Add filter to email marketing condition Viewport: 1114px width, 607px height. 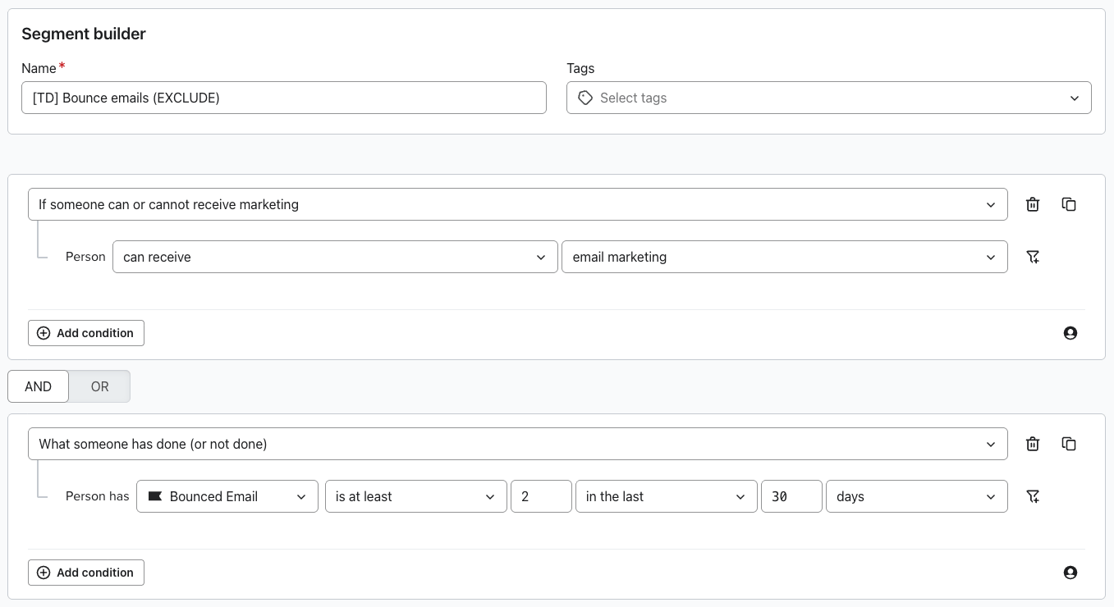(x=1033, y=257)
